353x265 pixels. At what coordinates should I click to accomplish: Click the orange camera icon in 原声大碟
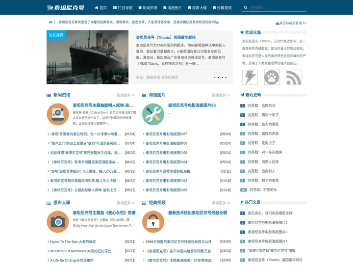pos(58,222)
